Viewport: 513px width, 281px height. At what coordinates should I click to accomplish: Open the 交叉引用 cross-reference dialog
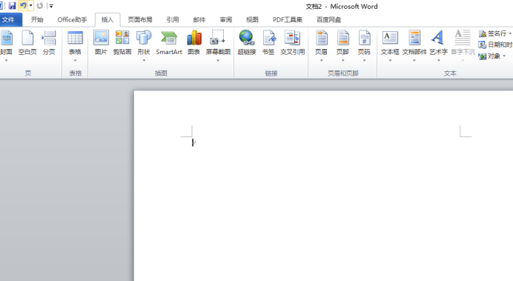coord(293,42)
